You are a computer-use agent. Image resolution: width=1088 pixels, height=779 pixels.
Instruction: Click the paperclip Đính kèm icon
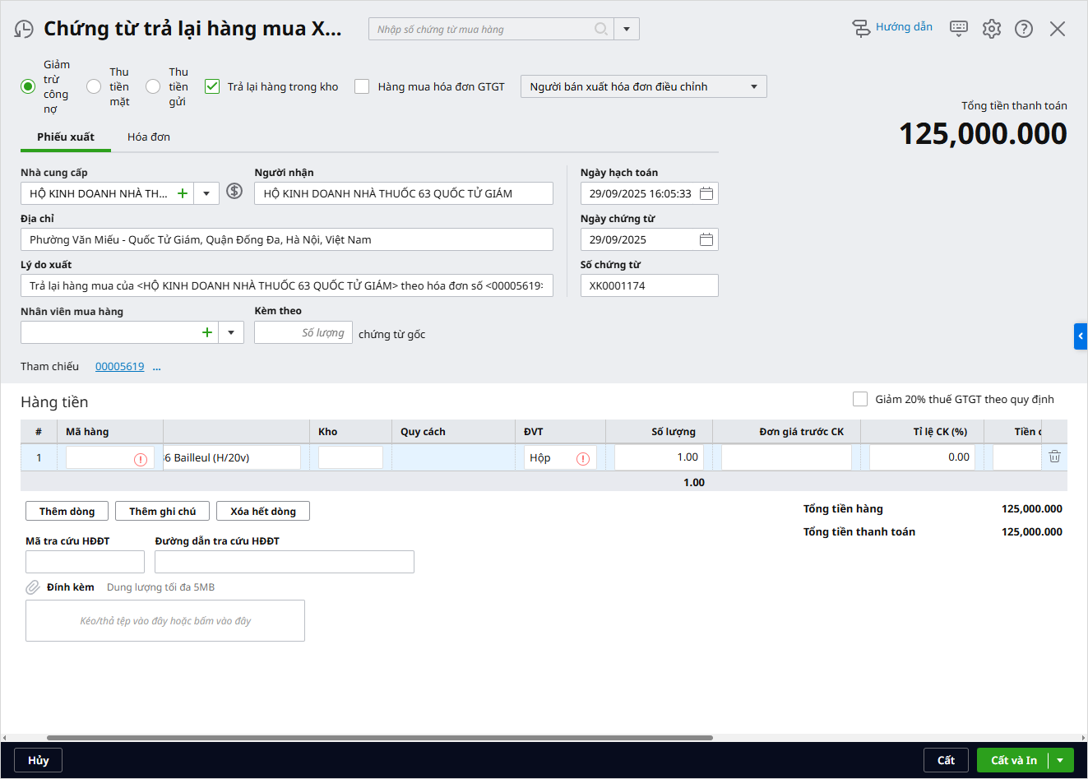coord(33,587)
